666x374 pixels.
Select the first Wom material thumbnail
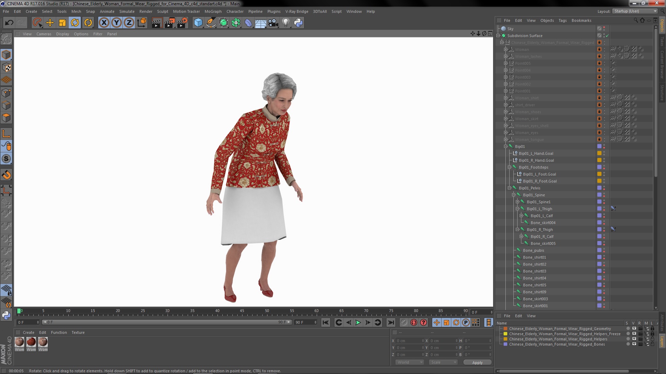[x=19, y=342]
